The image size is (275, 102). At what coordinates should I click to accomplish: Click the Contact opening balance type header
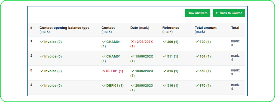[x=64, y=28]
